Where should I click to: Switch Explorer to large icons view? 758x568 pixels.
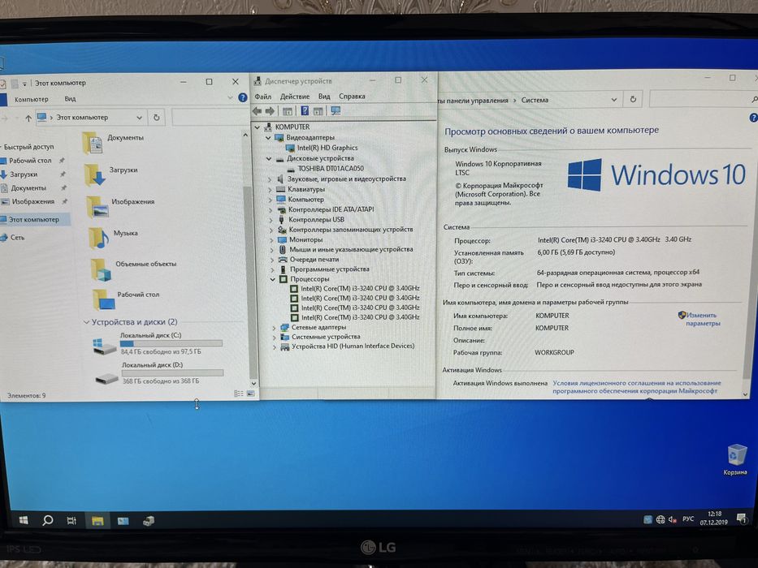tap(251, 394)
